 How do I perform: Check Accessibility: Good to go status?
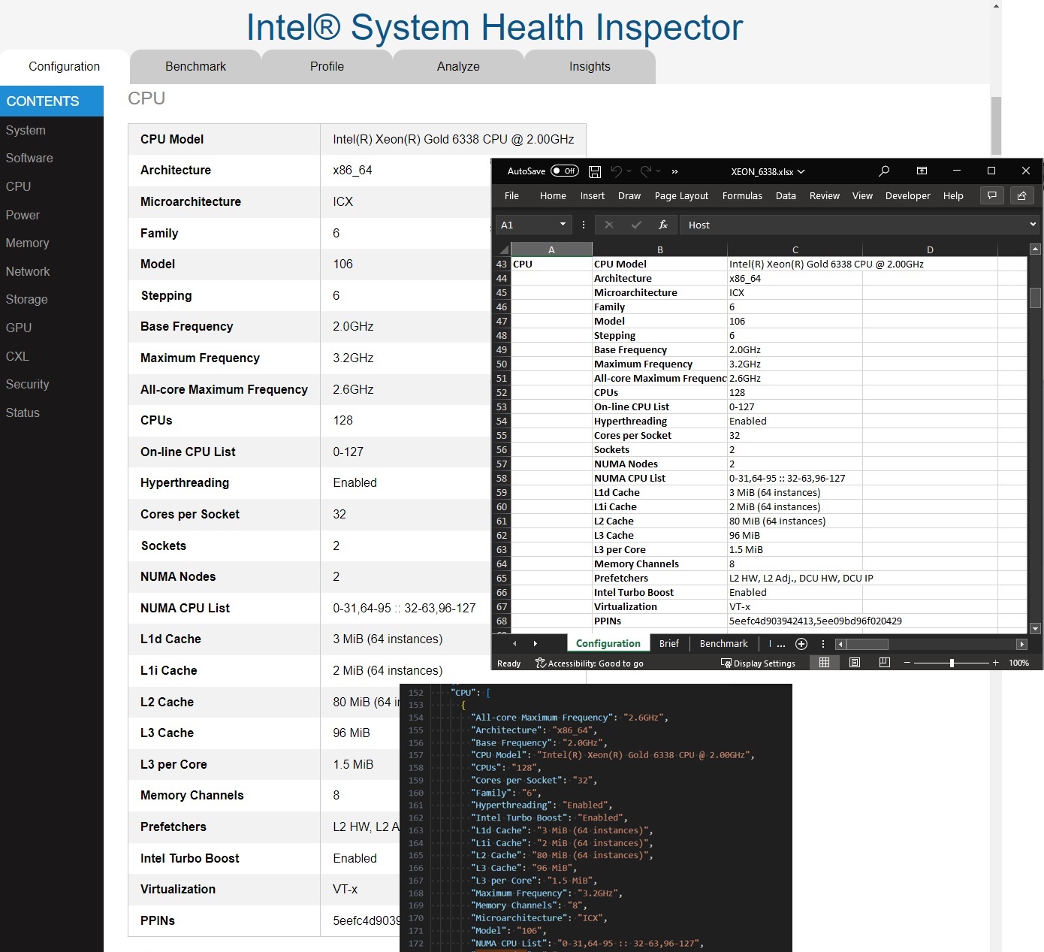click(x=589, y=663)
